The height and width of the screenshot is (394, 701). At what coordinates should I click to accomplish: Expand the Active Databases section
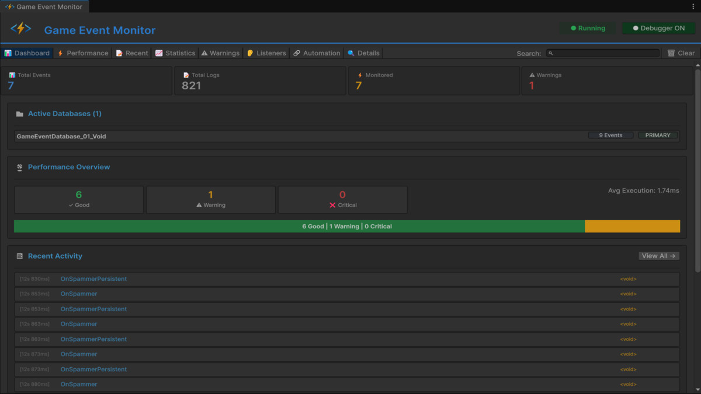tap(64, 113)
